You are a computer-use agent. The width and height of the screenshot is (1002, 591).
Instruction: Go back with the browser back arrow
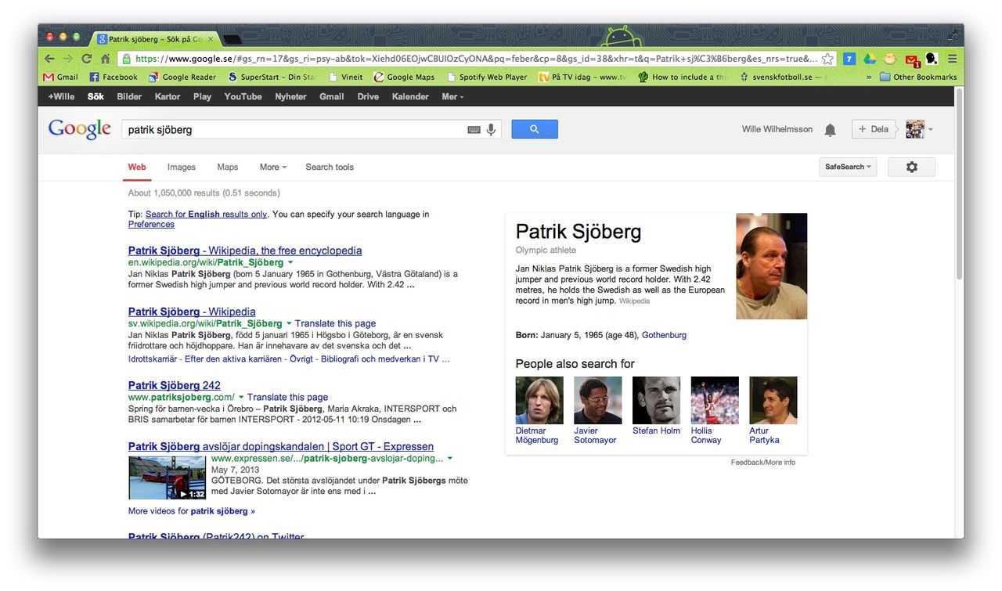point(49,59)
